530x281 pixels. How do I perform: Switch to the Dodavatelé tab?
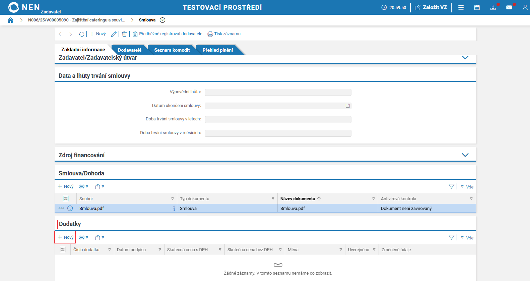(129, 50)
